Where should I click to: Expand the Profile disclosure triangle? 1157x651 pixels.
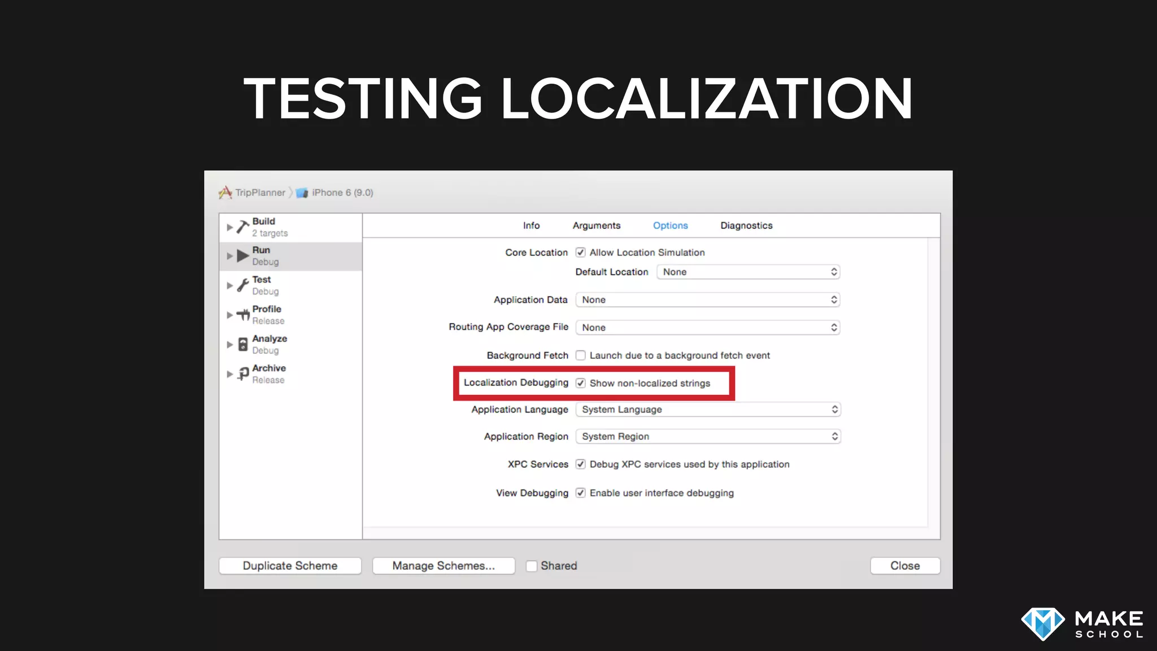coord(229,315)
